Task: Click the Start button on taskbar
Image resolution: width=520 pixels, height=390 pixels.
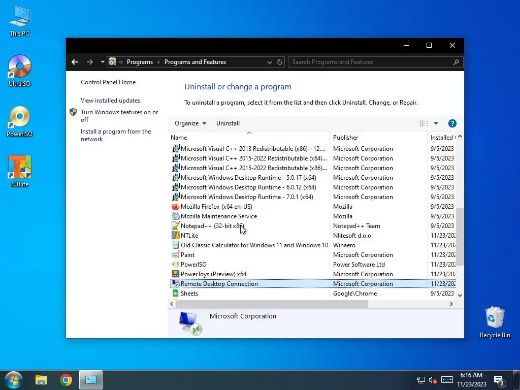Action: click(x=13, y=380)
